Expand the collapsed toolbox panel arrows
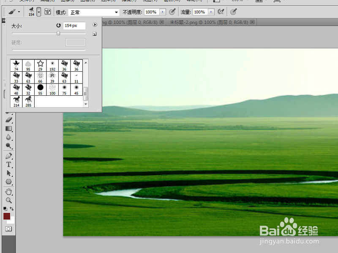 pyautogui.click(x=3, y=21)
